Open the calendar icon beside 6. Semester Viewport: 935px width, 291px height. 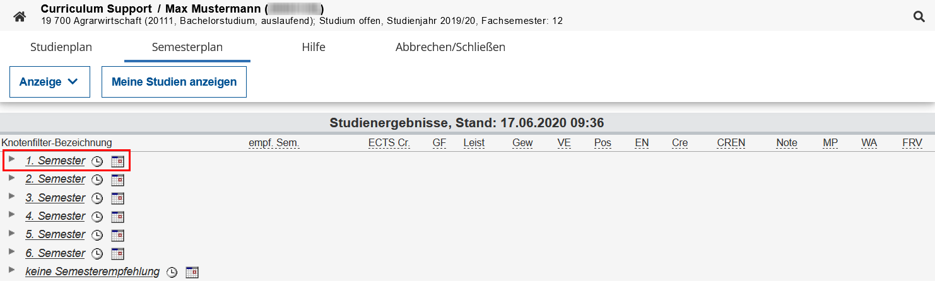(117, 254)
